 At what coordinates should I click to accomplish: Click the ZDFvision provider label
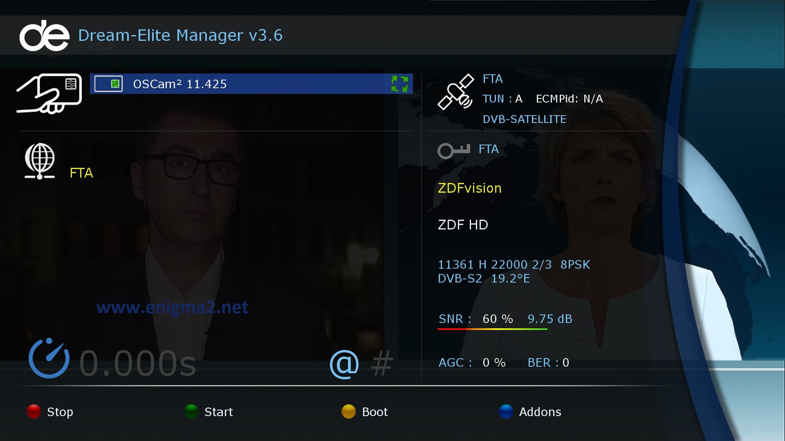[x=469, y=188]
